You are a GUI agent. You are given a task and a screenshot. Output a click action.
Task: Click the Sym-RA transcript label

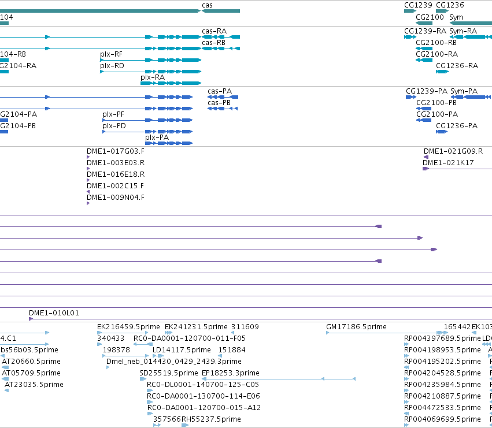coord(463,31)
